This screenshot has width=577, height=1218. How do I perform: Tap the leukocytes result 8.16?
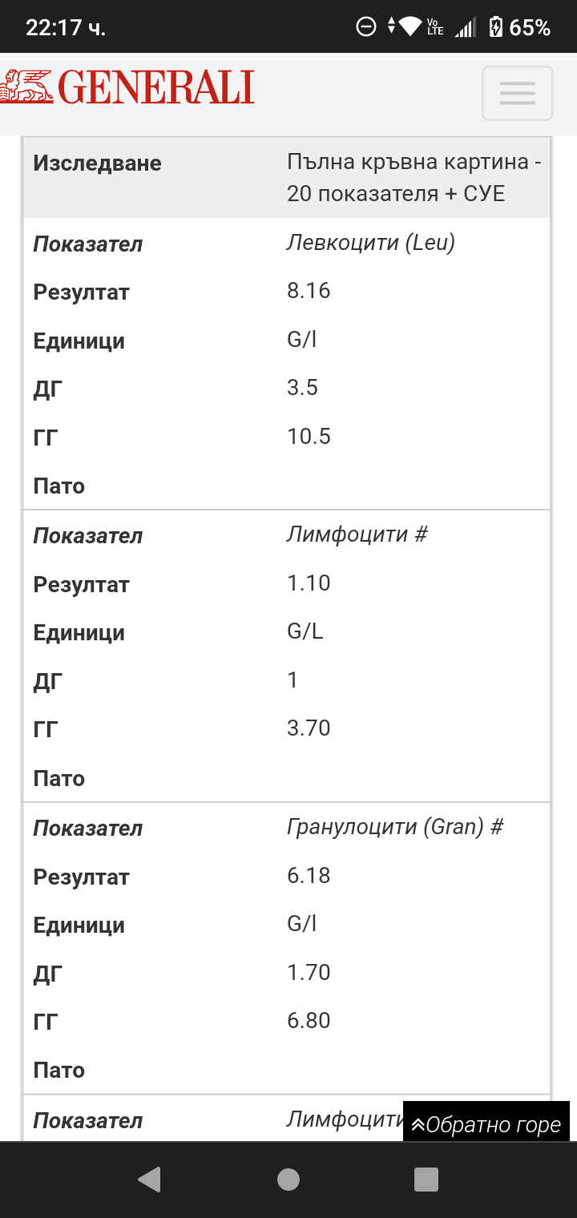[309, 291]
